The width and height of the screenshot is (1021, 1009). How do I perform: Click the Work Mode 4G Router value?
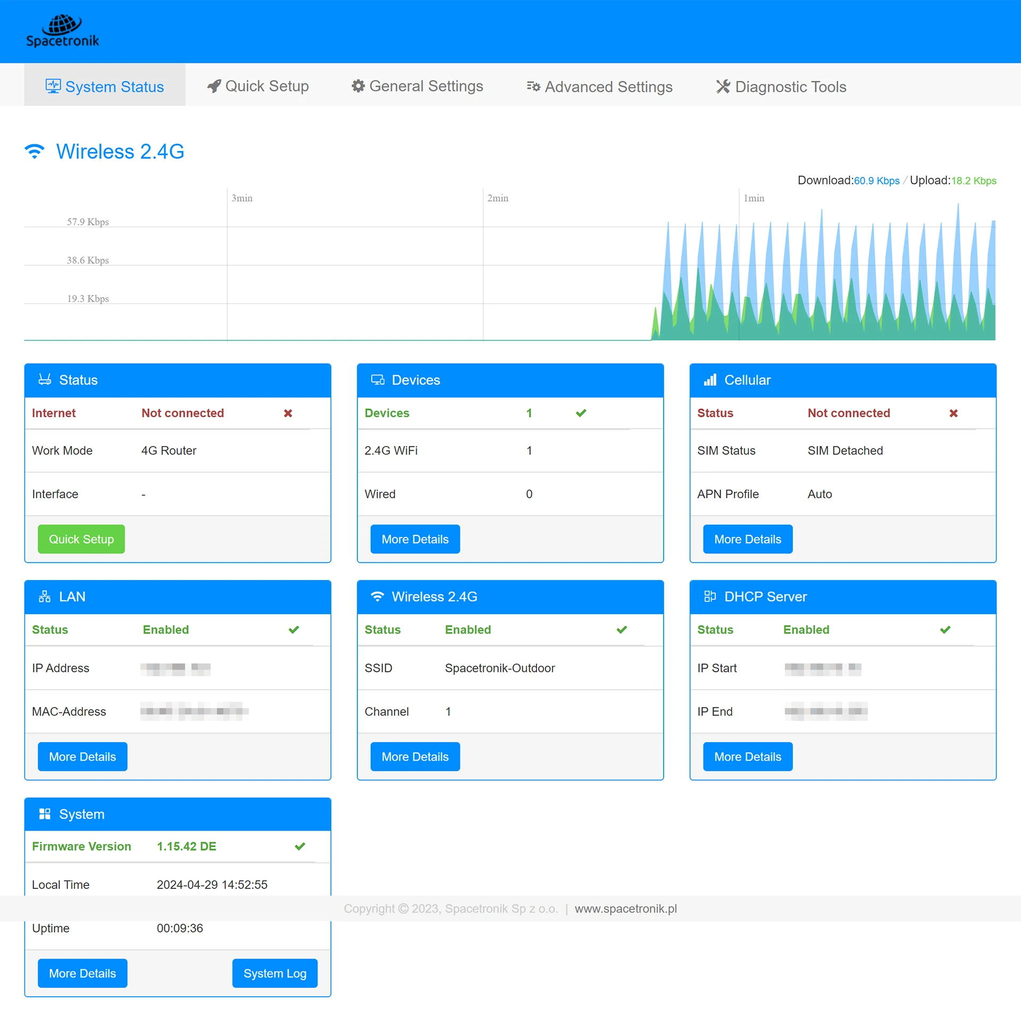tap(169, 450)
